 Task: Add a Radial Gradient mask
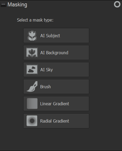[x=56, y=121]
